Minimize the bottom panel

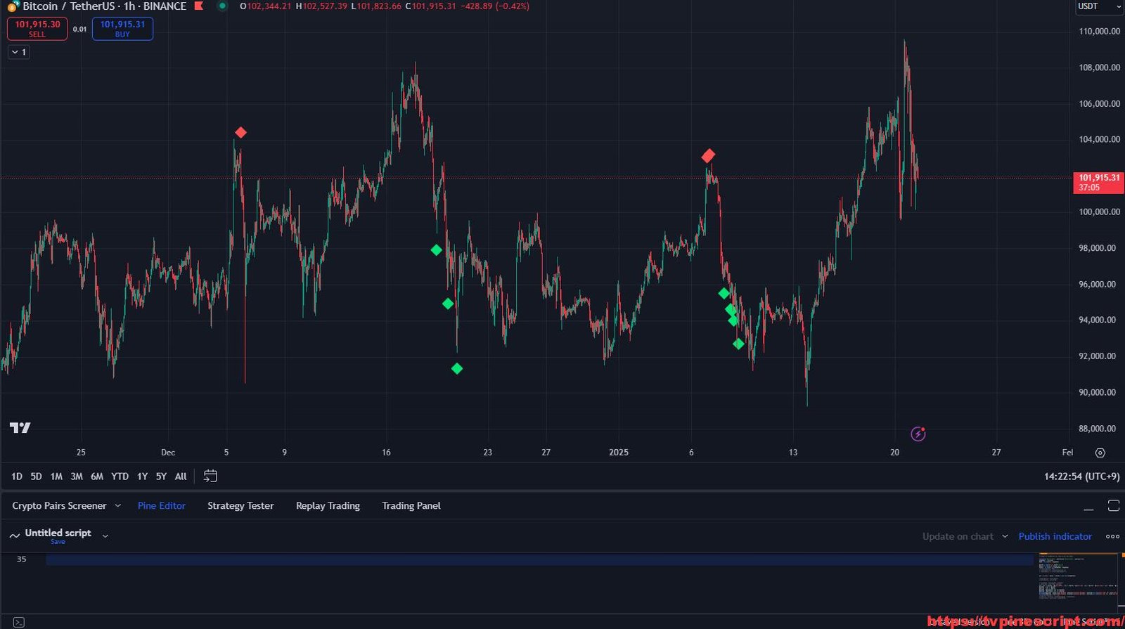click(x=1088, y=506)
